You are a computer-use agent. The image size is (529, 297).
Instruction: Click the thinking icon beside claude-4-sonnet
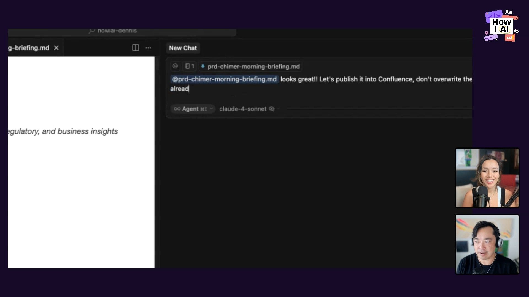coord(272,109)
